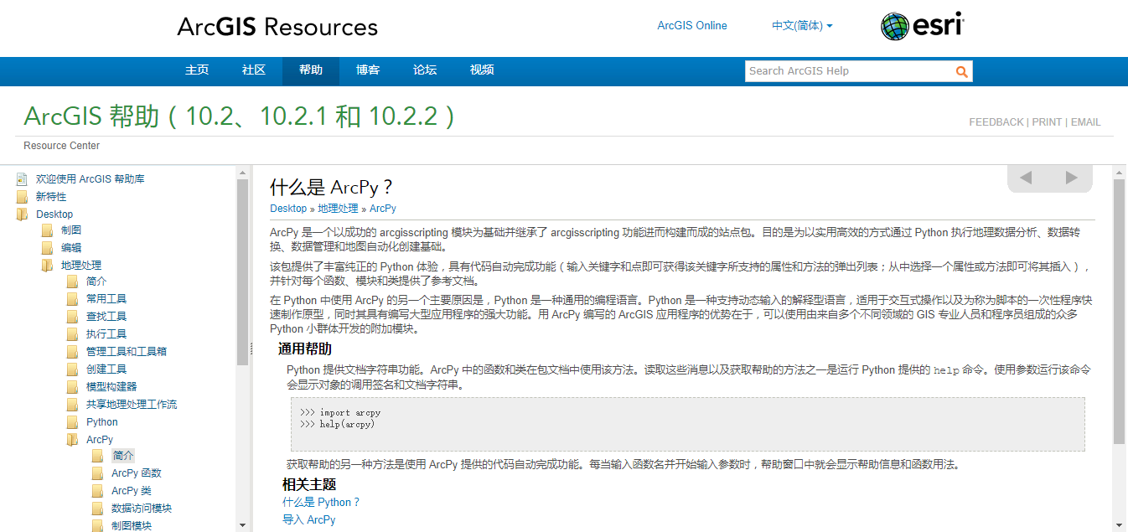Click the folder icon next to 模型构建器
This screenshot has height=532, width=1128.
point(72,387)
